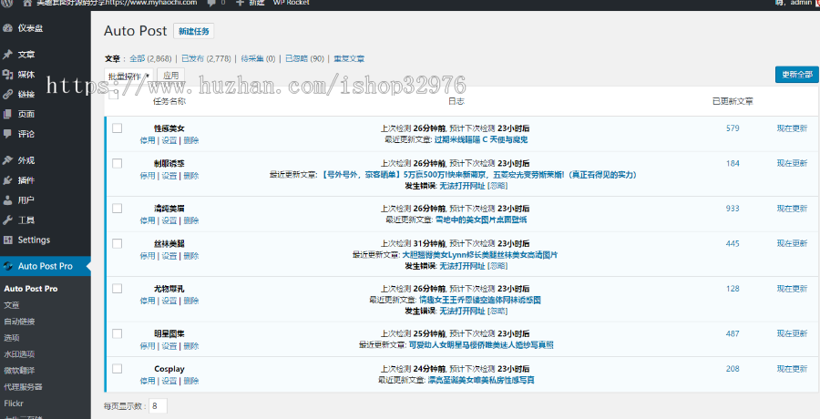
Task: Click the 新建任务 button
Action: 193,31
